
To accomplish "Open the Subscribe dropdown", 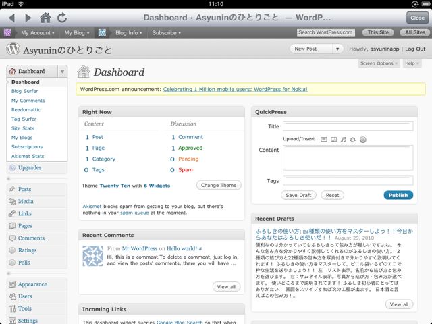I will coord(167,33).
